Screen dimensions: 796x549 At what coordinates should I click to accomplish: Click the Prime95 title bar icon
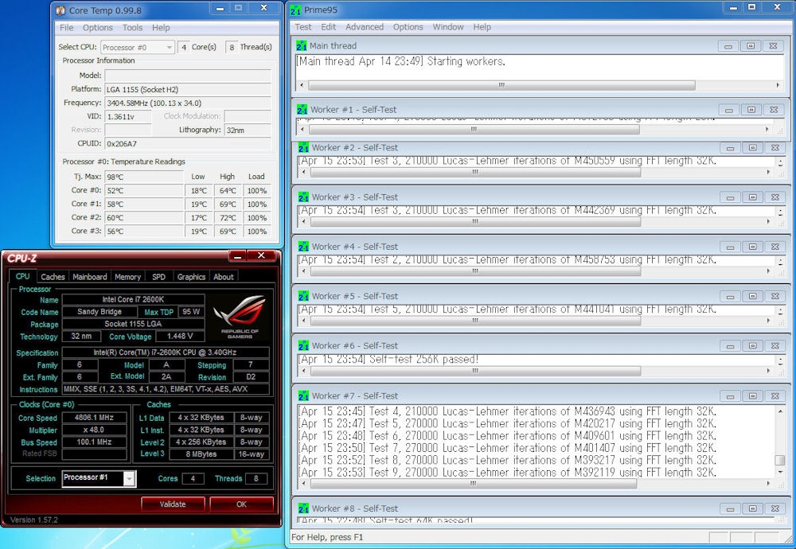(295, 10)
